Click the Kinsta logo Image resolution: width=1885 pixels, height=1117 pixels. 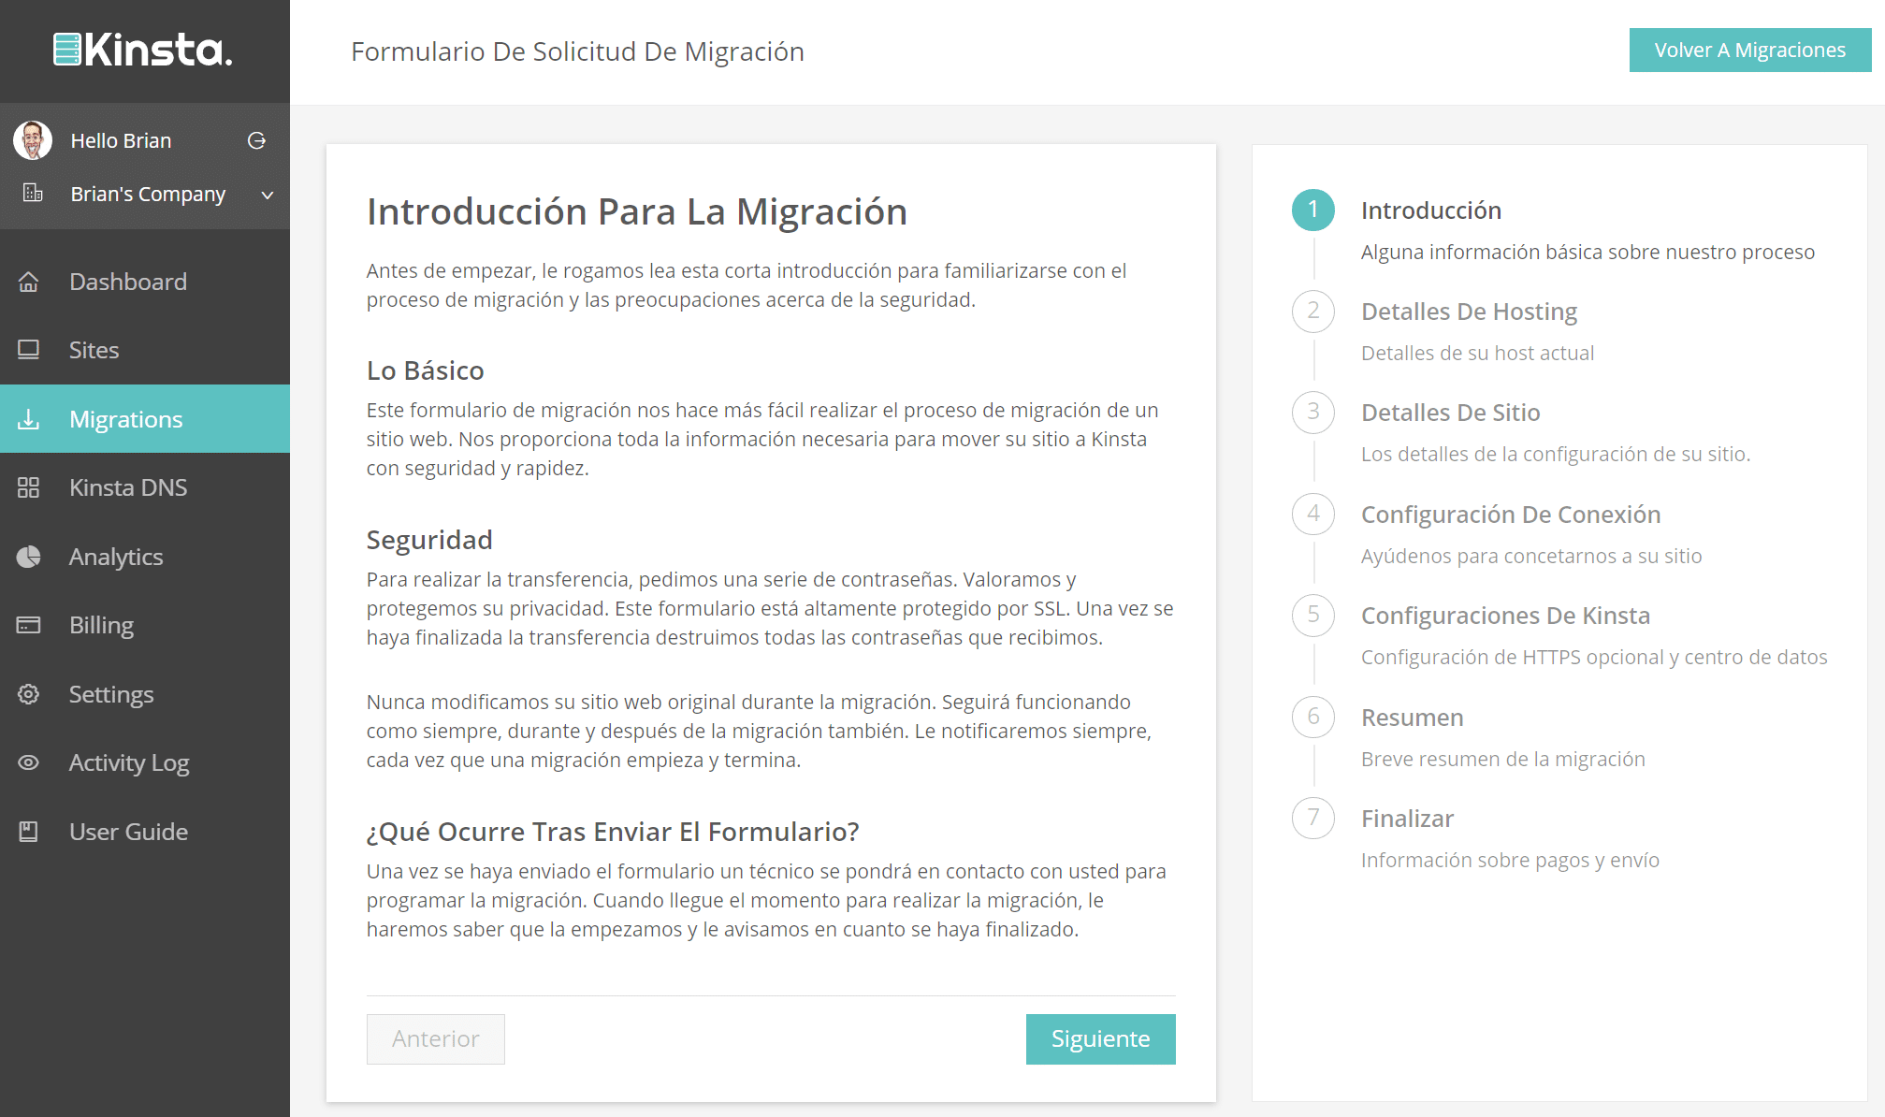(142, 51)
